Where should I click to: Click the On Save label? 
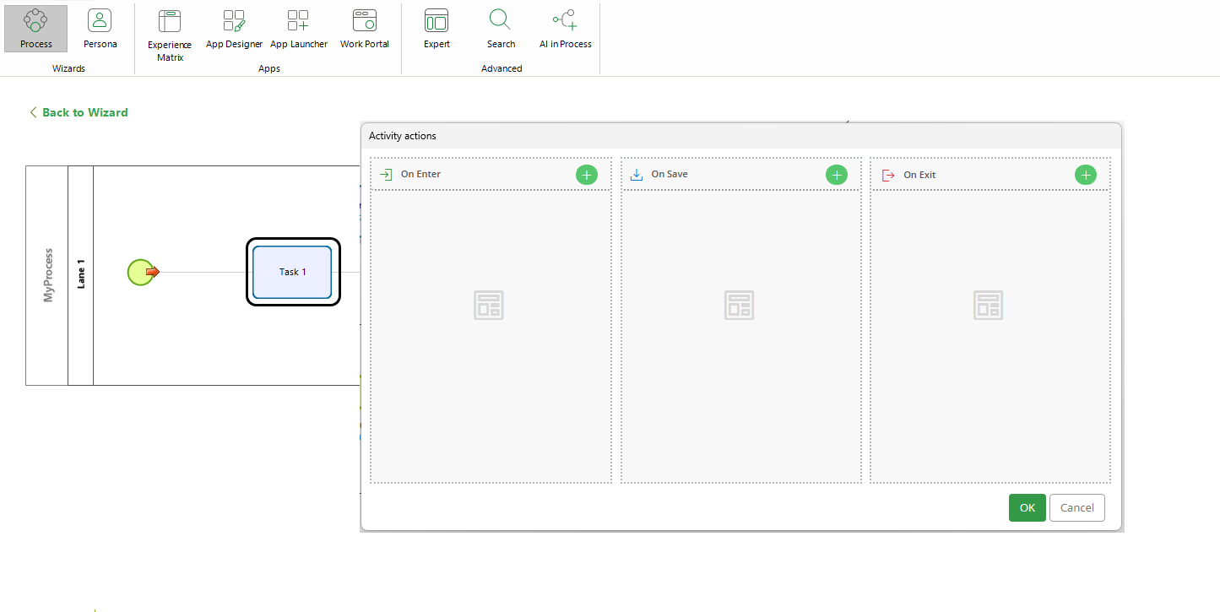pos(670,175)
